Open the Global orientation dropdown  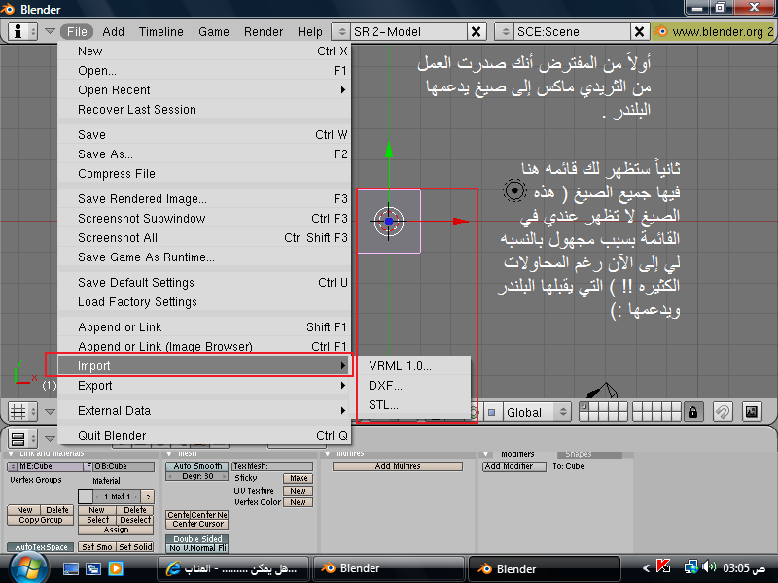click(537, 412)
